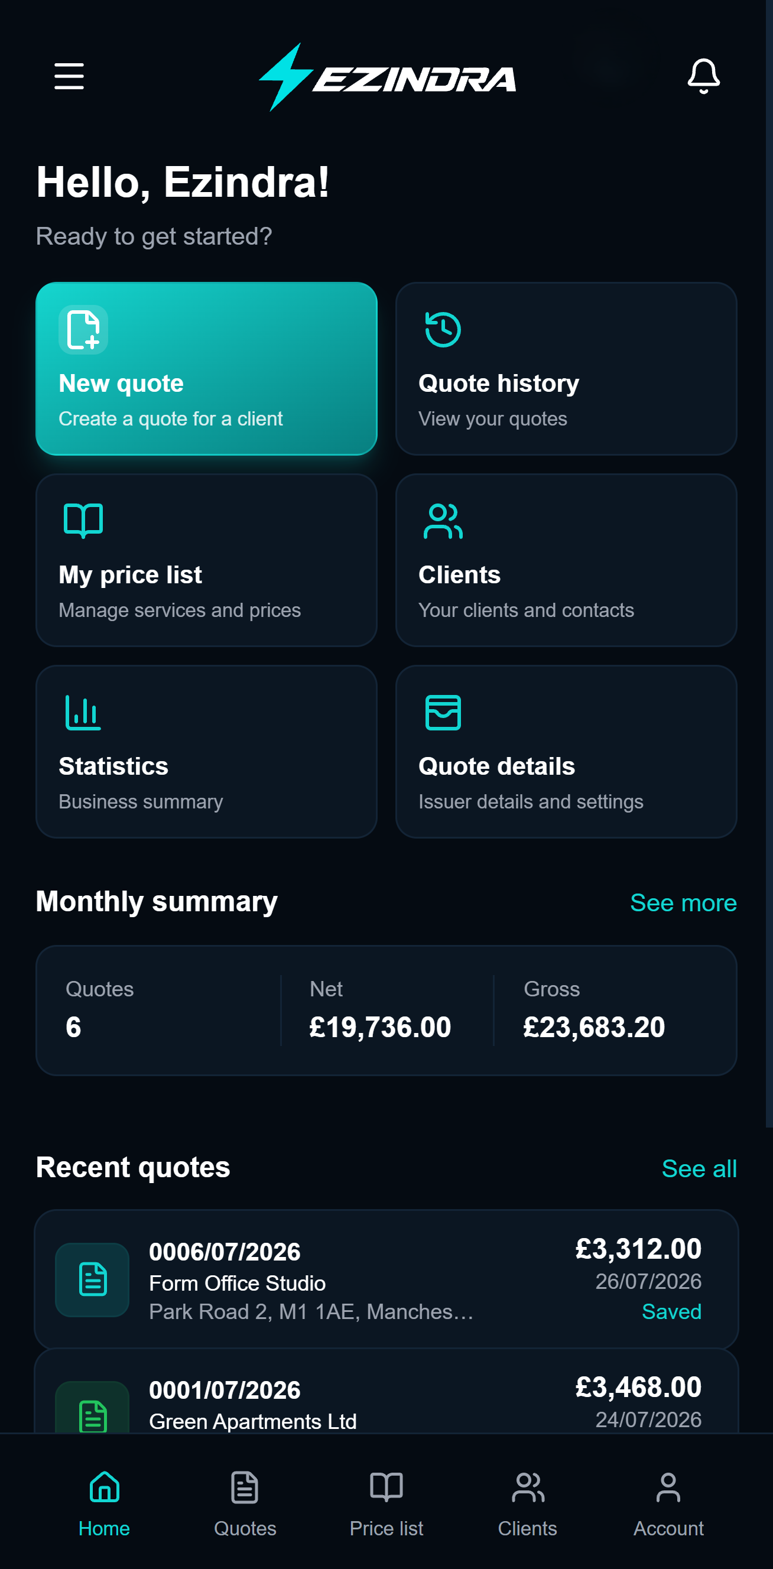Viewport: 773px width, 1569px height.
Task: Open quote 0006/07/2026 Form Office Studio
Action: pos(386,1278)
